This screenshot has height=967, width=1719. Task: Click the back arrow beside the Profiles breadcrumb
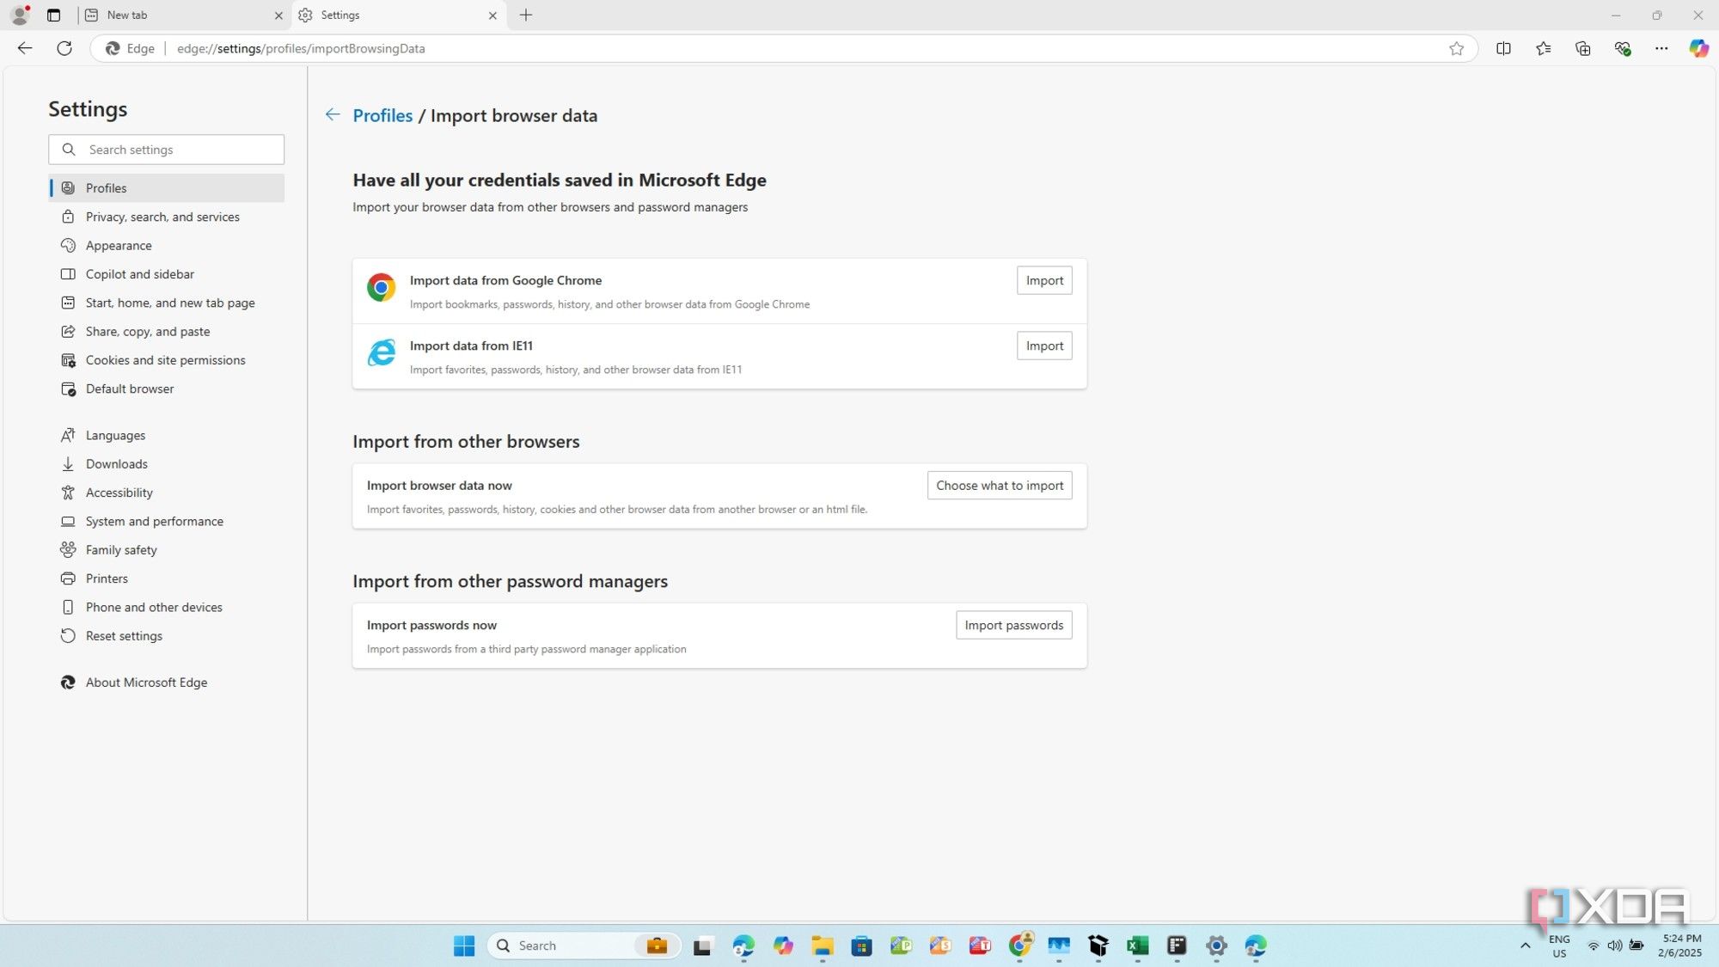click(332, 114)
